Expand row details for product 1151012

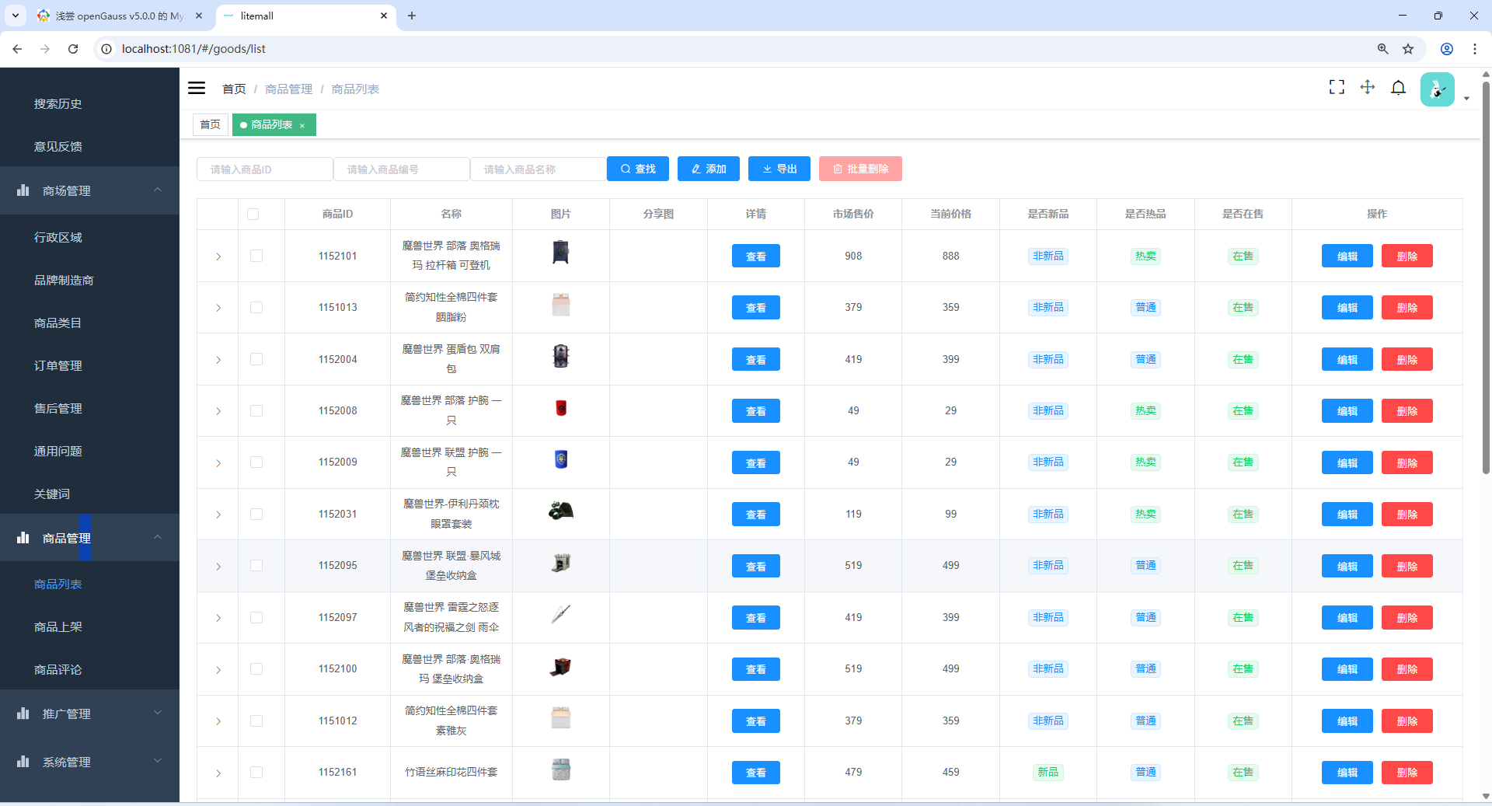(x=218, y=721)
